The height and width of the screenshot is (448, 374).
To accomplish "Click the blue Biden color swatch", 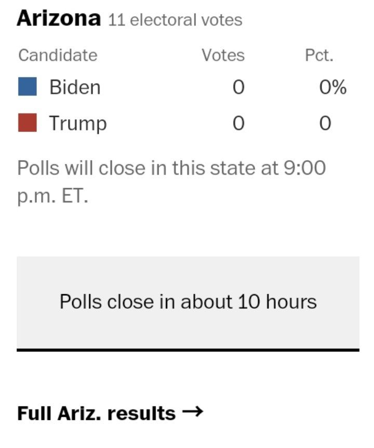I will coord(28,86).
